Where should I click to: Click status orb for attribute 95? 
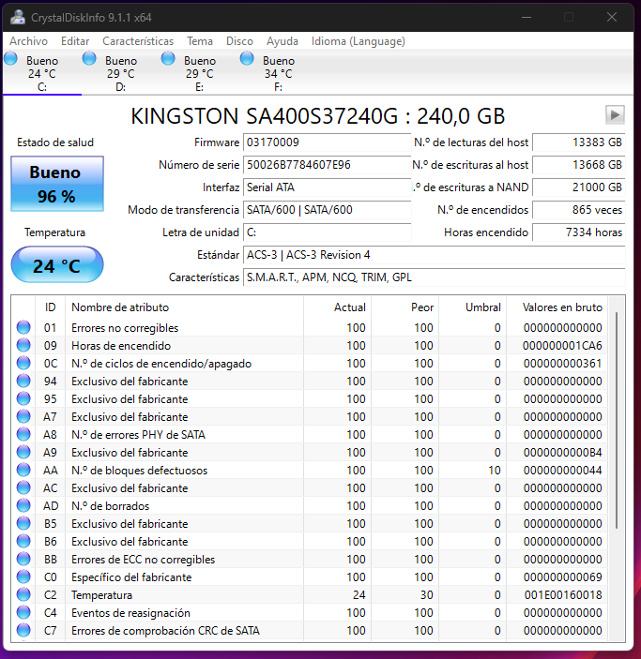tap(23, 398)
